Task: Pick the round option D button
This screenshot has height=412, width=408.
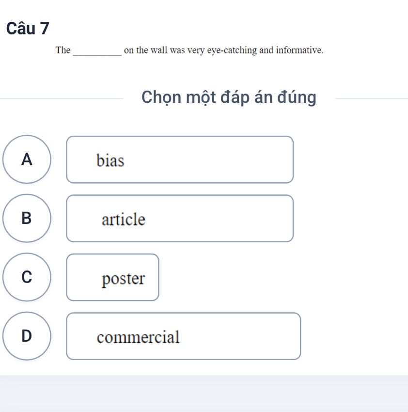Action: (x=27, y=336)
